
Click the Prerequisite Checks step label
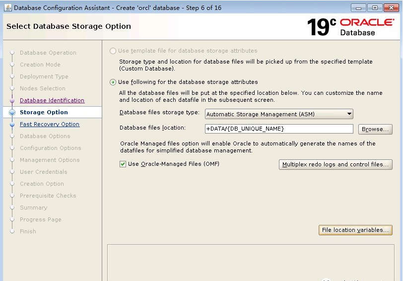click(x=48, y=196)
